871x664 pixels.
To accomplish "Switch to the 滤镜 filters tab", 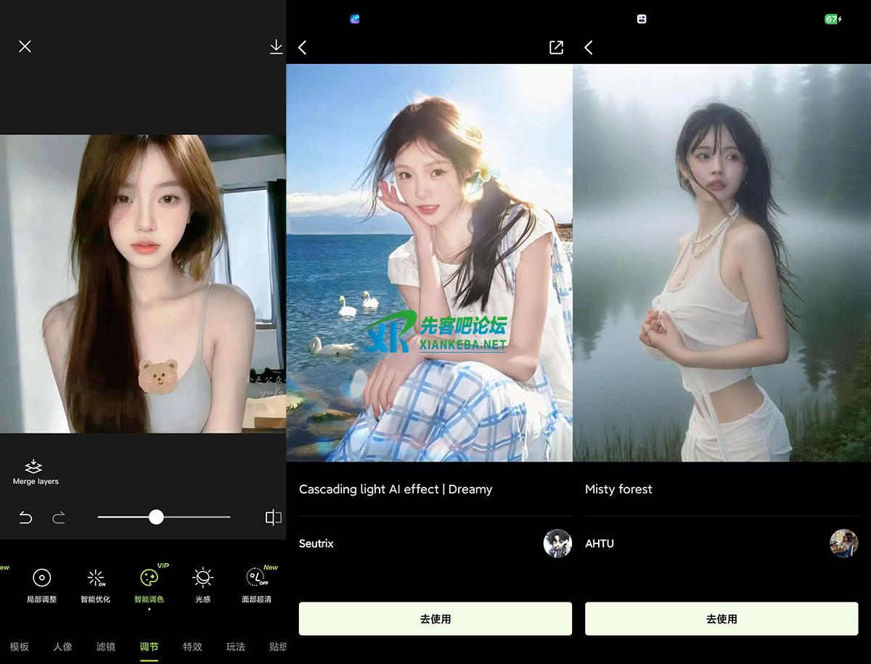I will coord(106,647).
